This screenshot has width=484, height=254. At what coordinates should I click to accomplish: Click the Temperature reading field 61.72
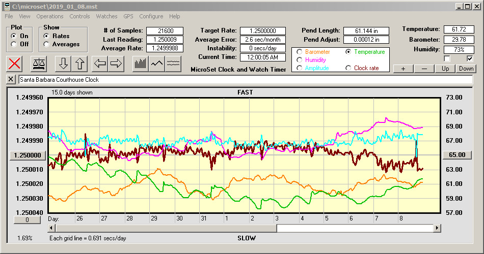459,29
